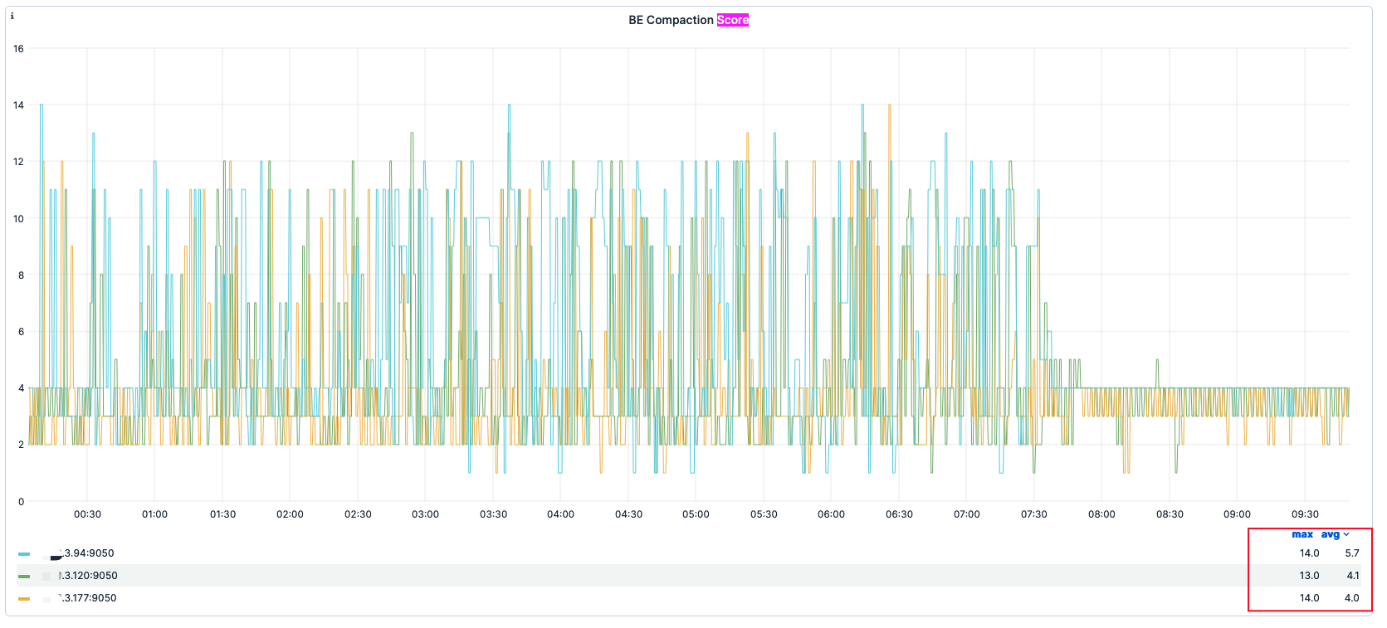Open the BE Compaction Score panel title
This screenshot has width=1387, height=628.
tap(688, 20)
